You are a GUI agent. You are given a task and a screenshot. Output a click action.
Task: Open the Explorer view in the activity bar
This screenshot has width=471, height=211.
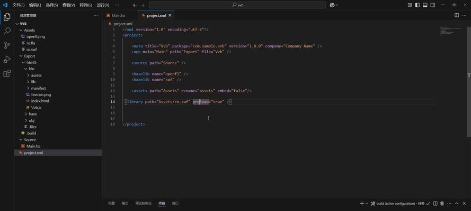pos(7,17)
